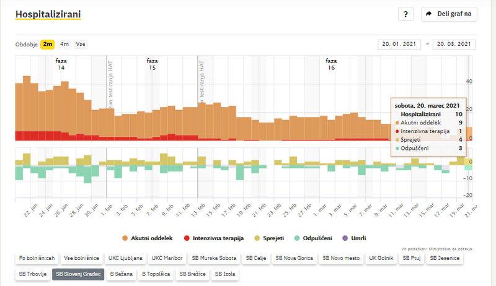Choose UKC Ljubljana hospital
Viewport: 496px width, 286px height.
click(125, 258)
